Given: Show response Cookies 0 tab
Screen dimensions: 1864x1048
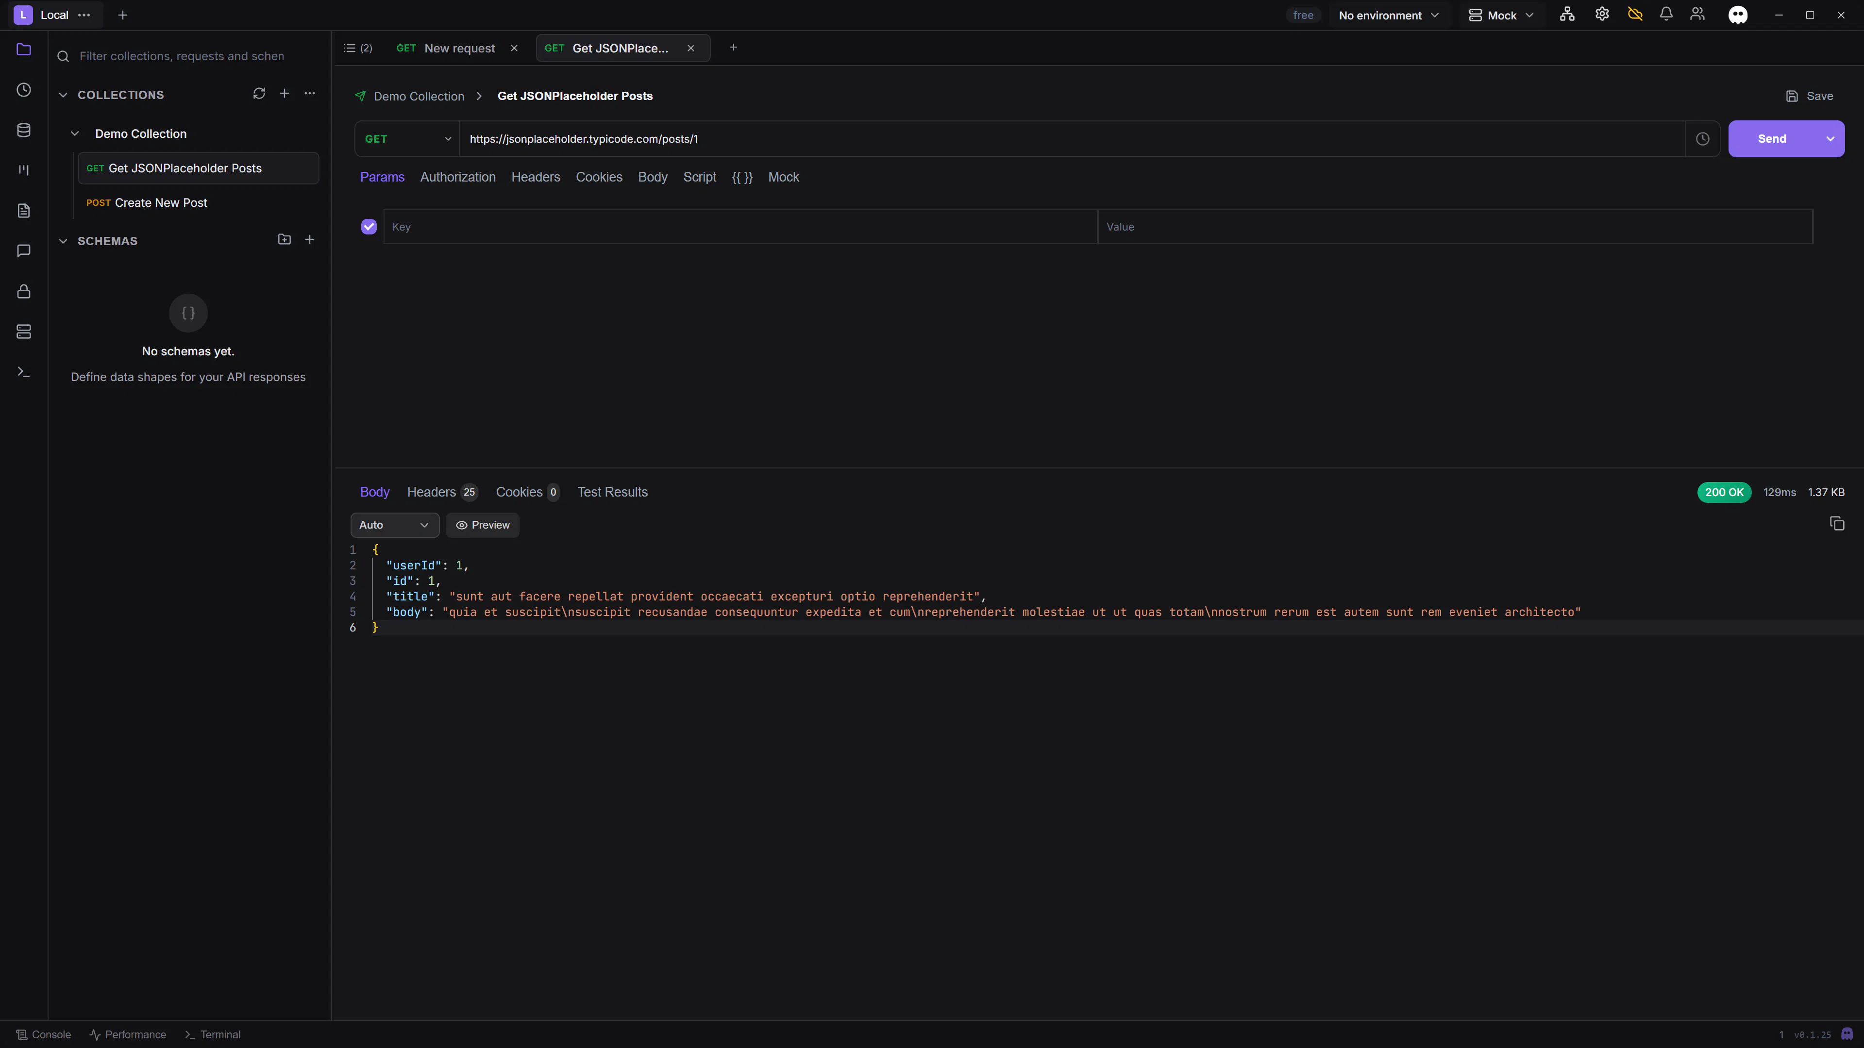Looking at the screenshot, I should [527, 492].
